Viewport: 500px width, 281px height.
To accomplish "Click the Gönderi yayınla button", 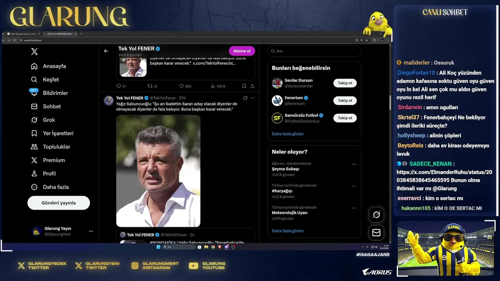I will [x=59, y=203].
